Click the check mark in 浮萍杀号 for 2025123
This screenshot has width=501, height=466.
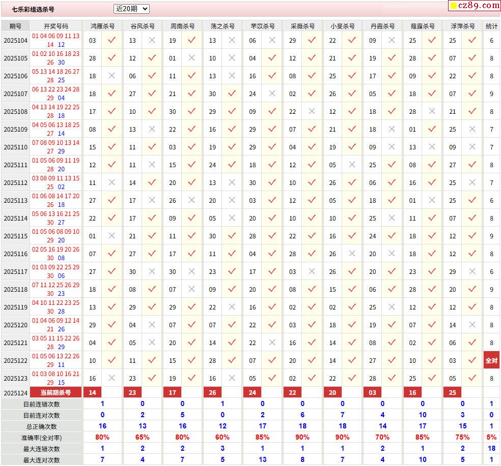coord(472,378)
